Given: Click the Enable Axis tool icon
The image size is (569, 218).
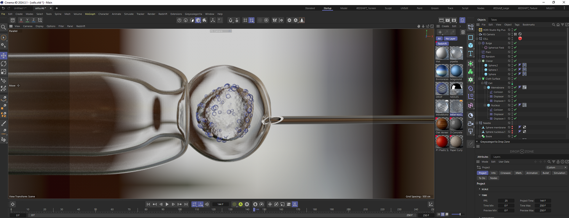Looking at the screenshot, I should point(213,20).
